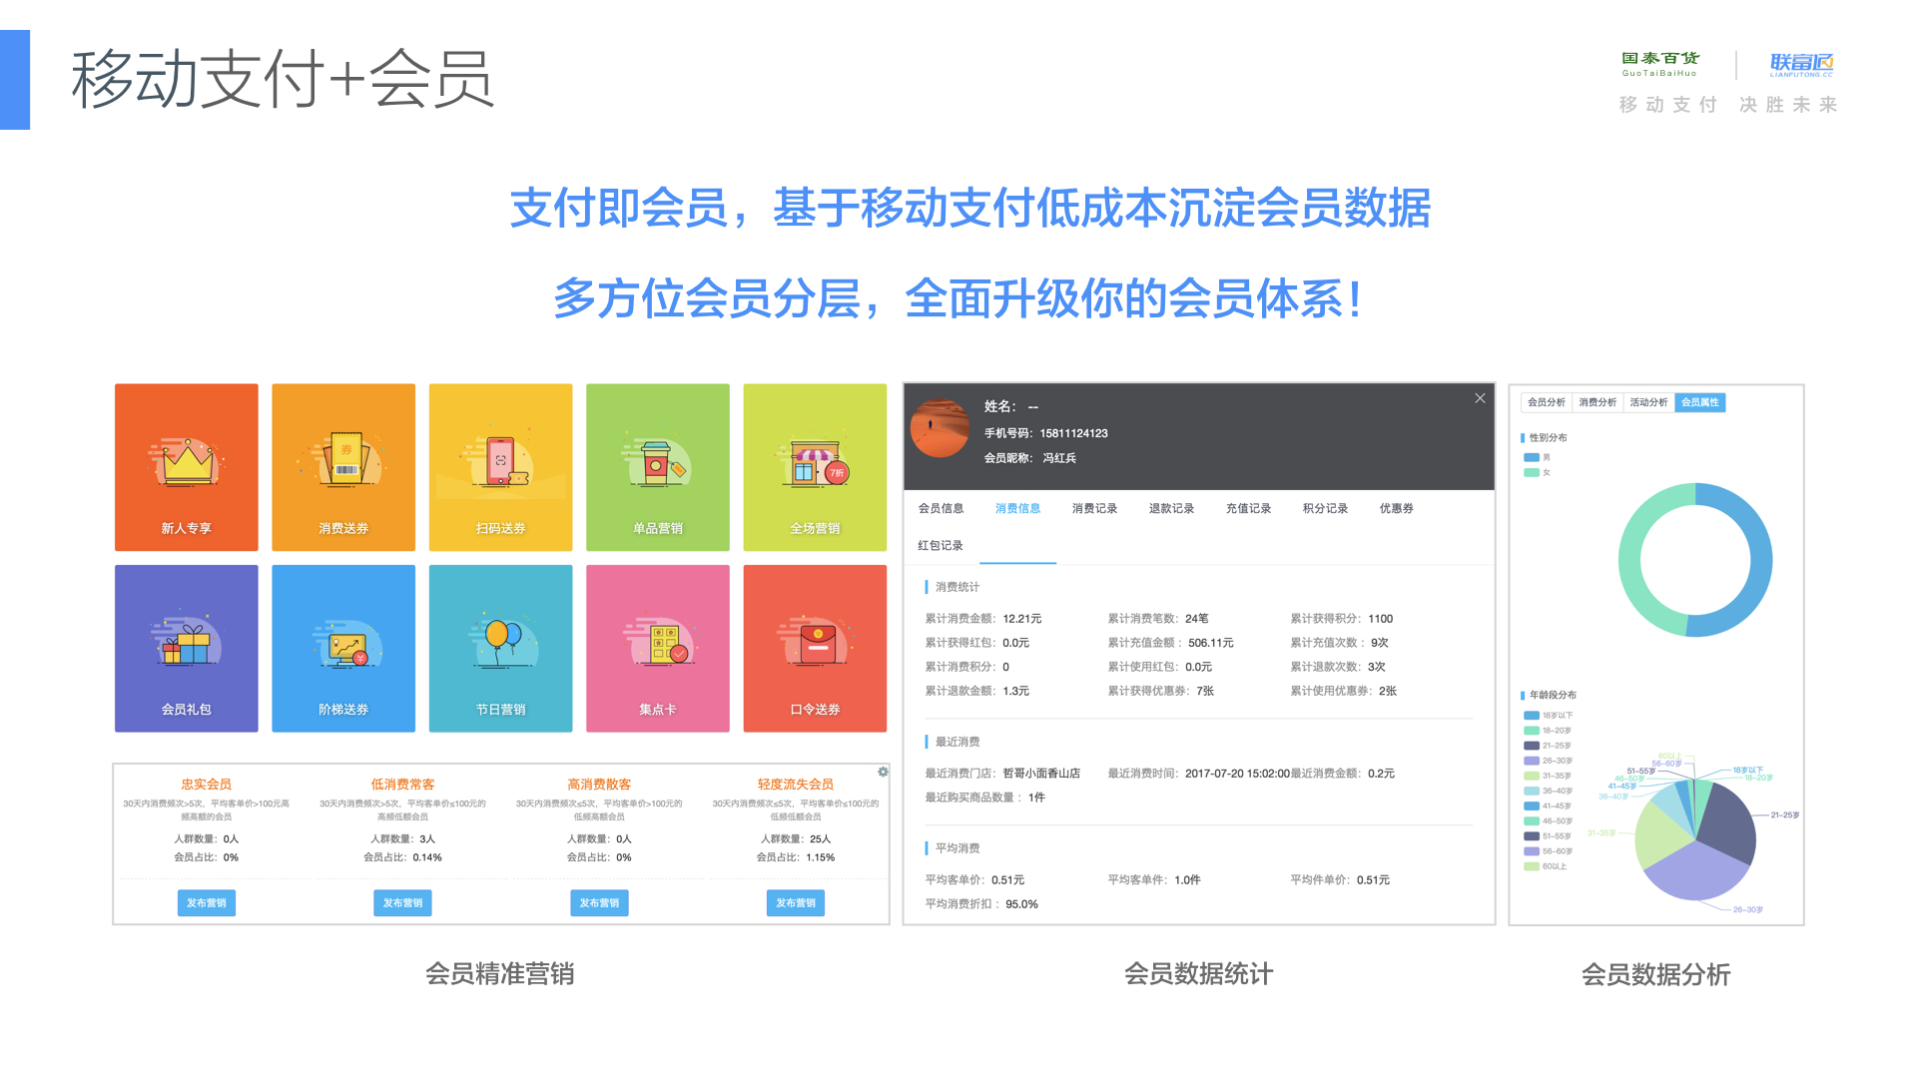Click the 最近消费 section heading
1917x1078 pixels.
(x=958, y=742)
